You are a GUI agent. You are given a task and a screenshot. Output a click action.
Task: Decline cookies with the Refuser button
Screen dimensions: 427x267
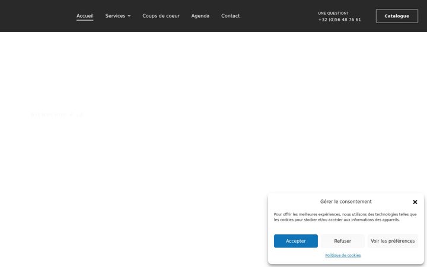point(342,241)
